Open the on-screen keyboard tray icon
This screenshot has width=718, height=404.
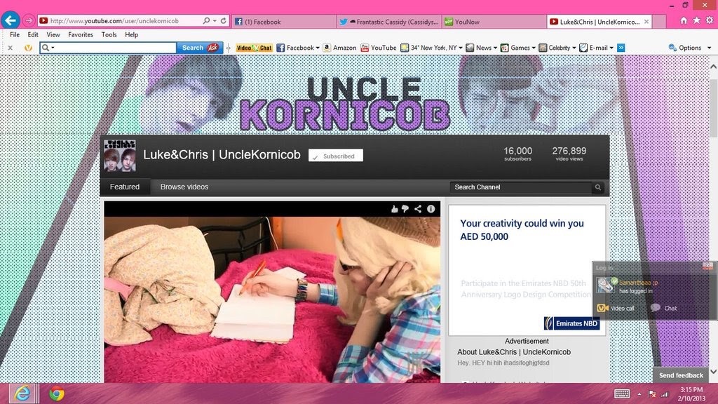click(622, 394)
